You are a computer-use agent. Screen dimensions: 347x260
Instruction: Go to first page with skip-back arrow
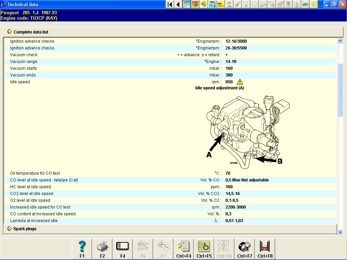170,4
